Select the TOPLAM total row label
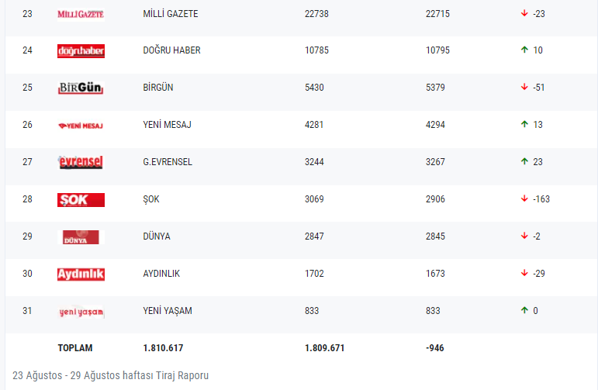The height and width of the screenshot is (390, 598). click(x=75, y=348)
